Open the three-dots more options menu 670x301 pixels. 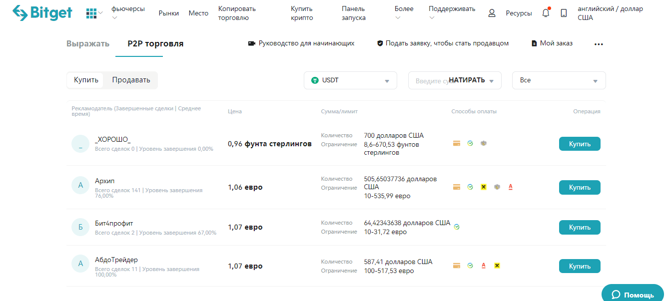[599, 44]
